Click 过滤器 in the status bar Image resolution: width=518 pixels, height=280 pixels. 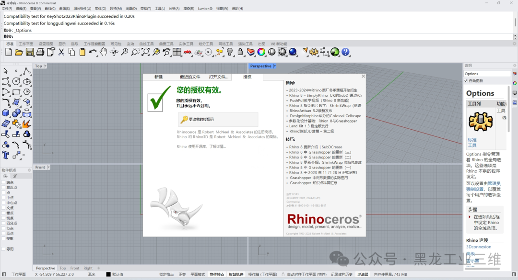tap(363, 274)
